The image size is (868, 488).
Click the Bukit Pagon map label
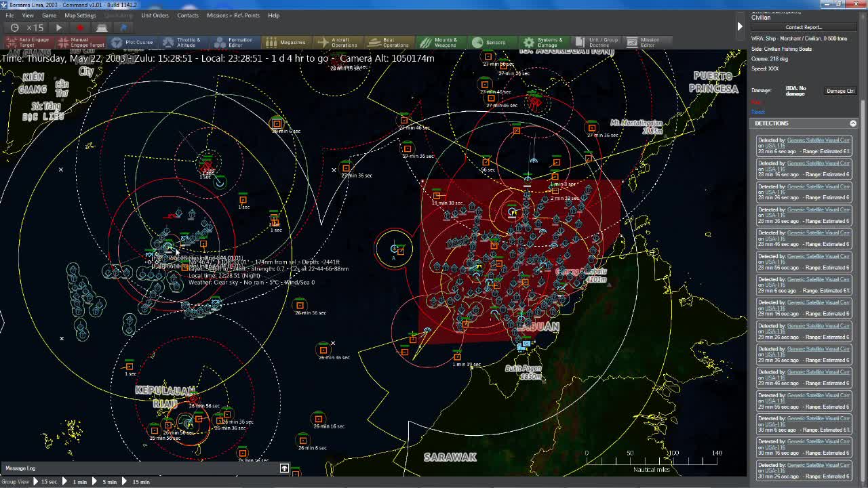523,372
